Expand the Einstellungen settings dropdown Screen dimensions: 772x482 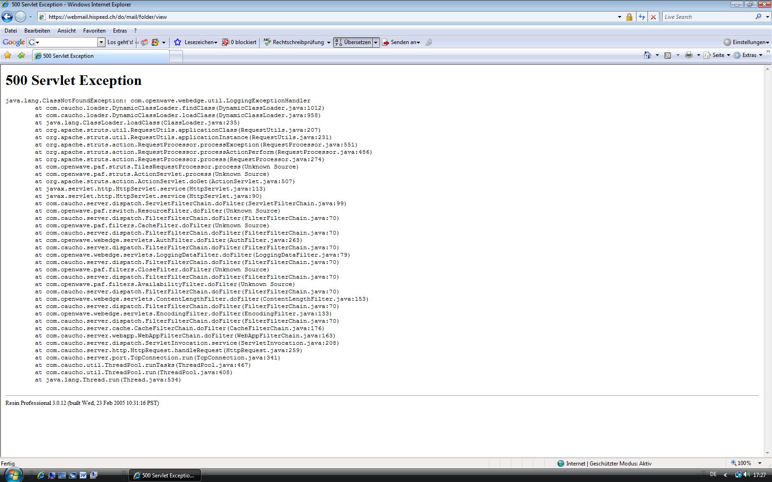point(747,42)
